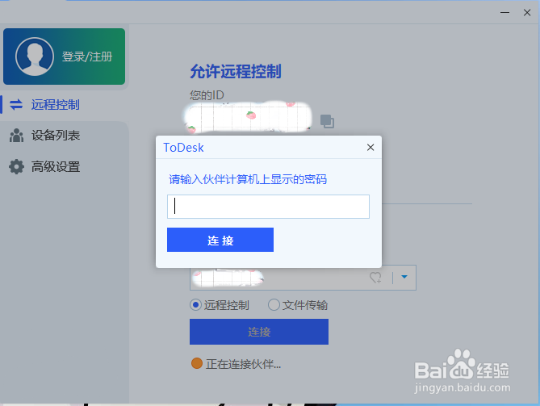Click the 设备列表 people icon
Screen dimensions: 540x406
(16, 136)
